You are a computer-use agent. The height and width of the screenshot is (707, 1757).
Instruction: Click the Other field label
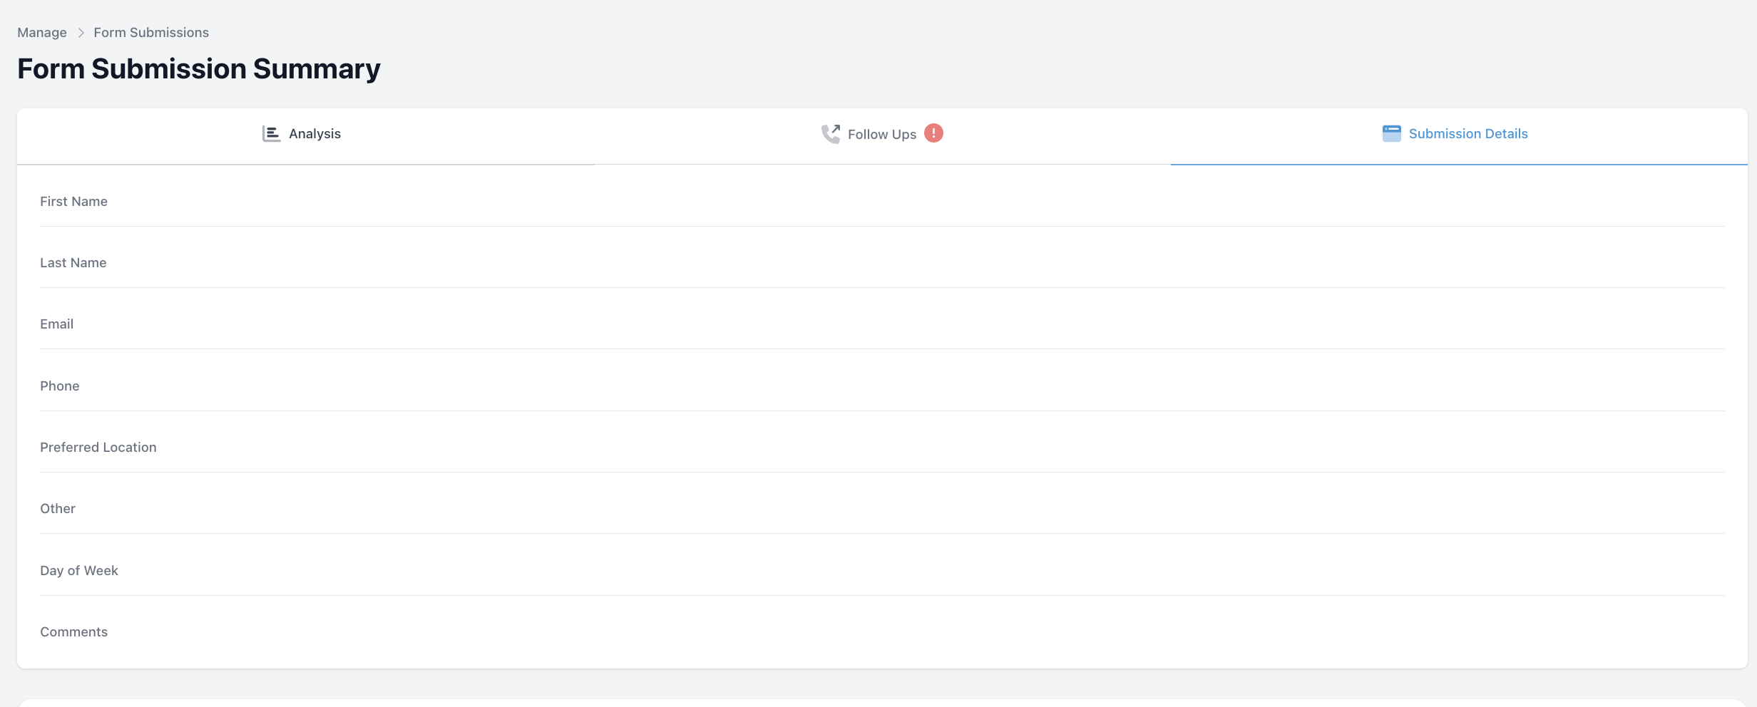coord(58,509)
